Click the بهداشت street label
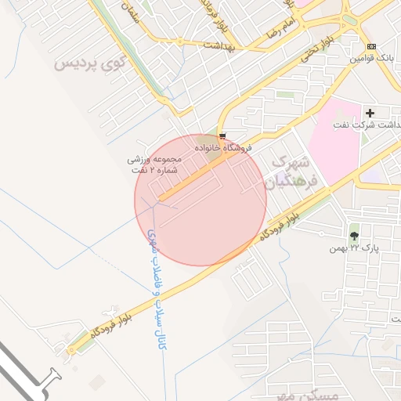401x401 pixels. 219,46
